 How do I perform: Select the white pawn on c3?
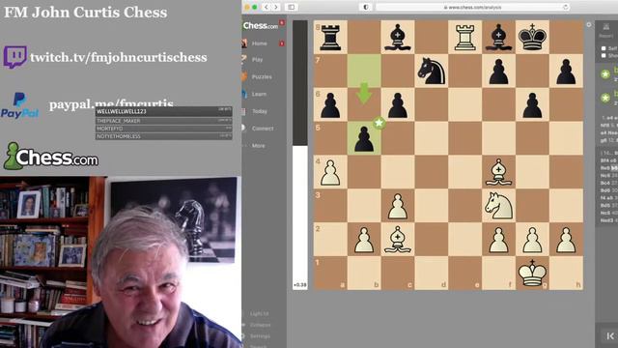pos(398,206)
